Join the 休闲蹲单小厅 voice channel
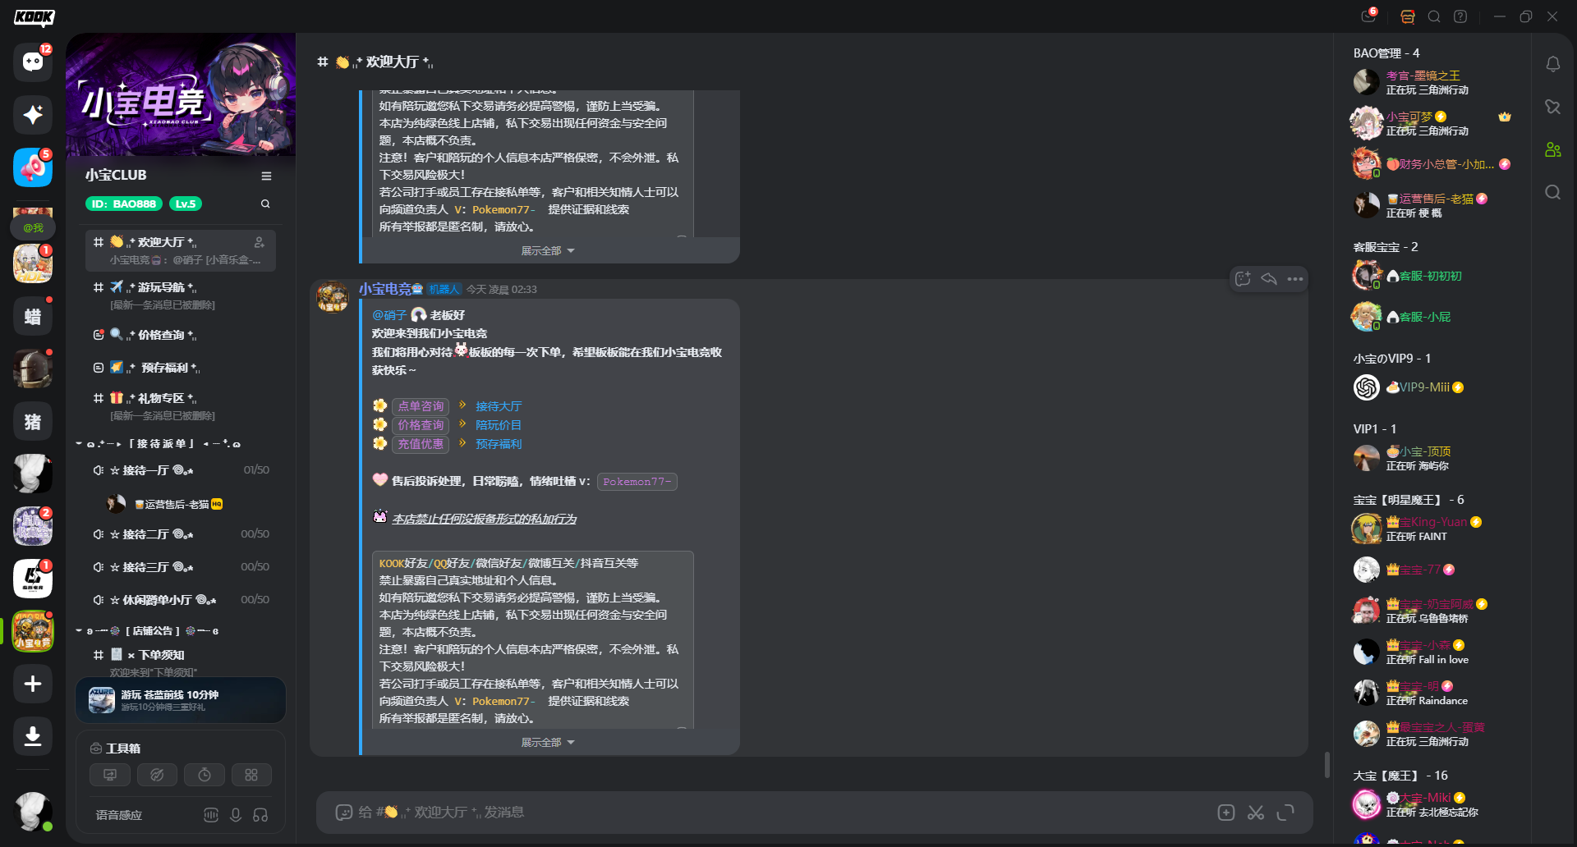The width and height of the screenshot is (1577, 847). click(181, 600)
